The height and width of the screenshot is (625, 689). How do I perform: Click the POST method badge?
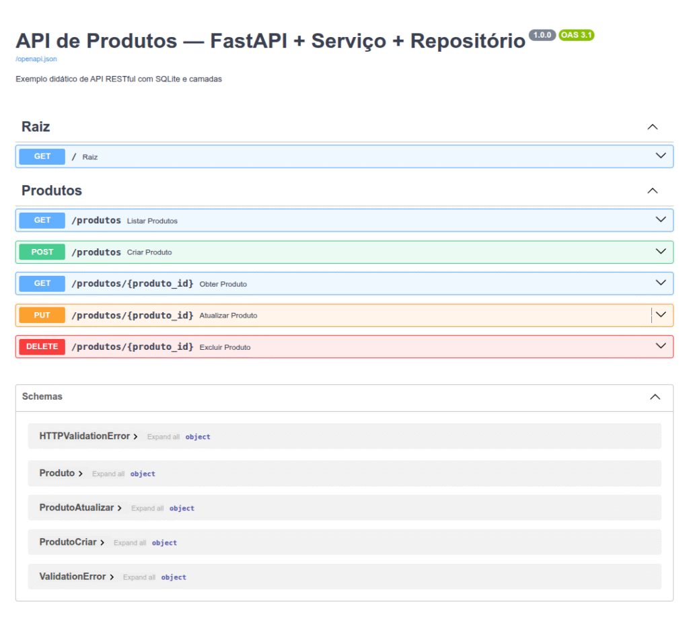point(42,252)
